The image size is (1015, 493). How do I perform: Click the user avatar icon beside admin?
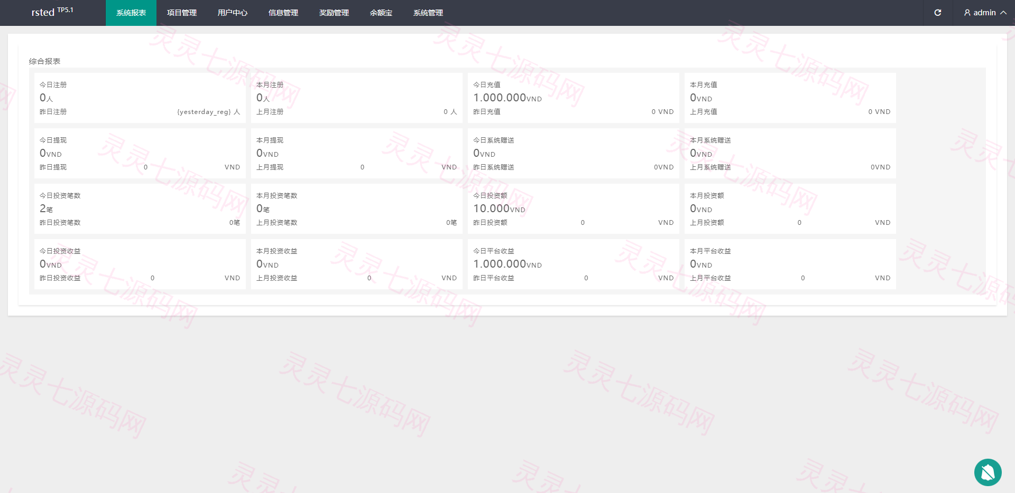967,13
